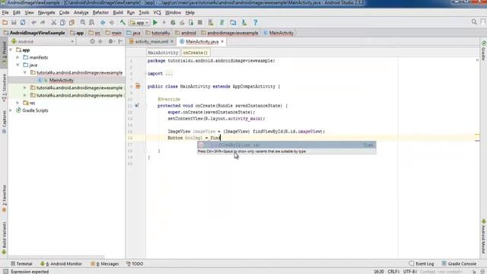Open Replace from the toolbar
The image size is (487, 274).
(x=91, y=22)
